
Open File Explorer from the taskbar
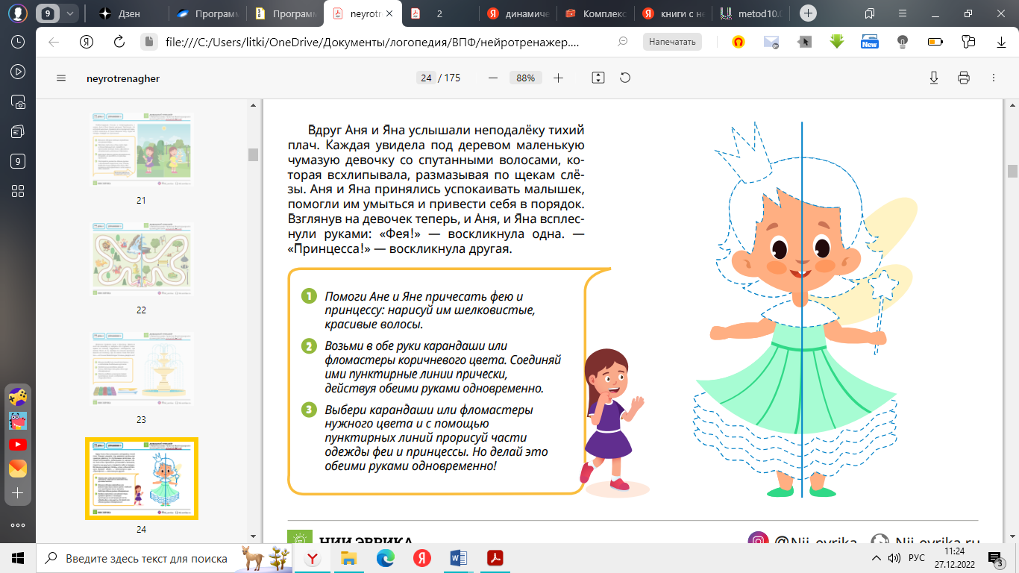point(349,558)
